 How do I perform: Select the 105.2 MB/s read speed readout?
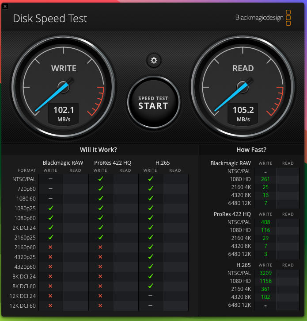[243, 114]
